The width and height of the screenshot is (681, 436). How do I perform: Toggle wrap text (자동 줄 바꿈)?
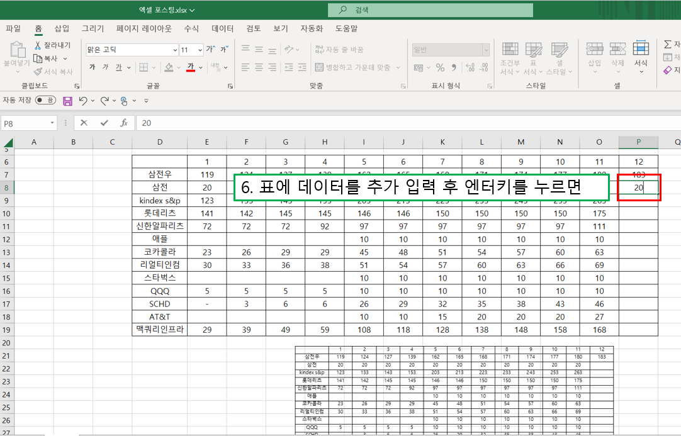click(339, 50)
